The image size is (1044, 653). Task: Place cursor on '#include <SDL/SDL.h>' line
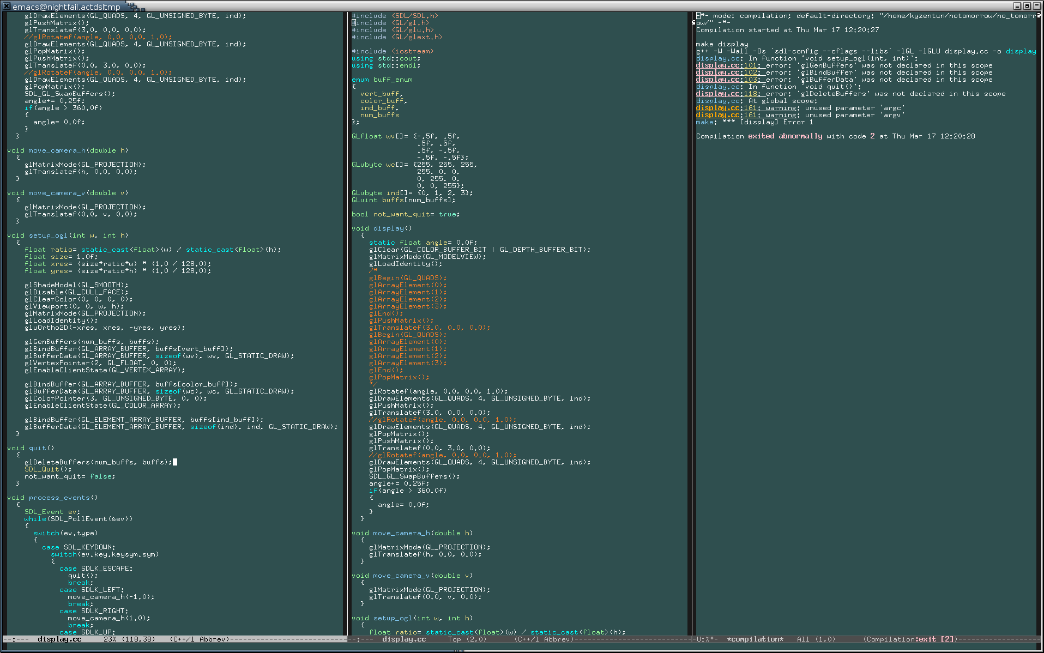point(395,16)
